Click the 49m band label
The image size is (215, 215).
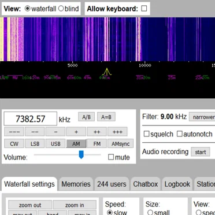pyautogui.click(x=87, y=78)
